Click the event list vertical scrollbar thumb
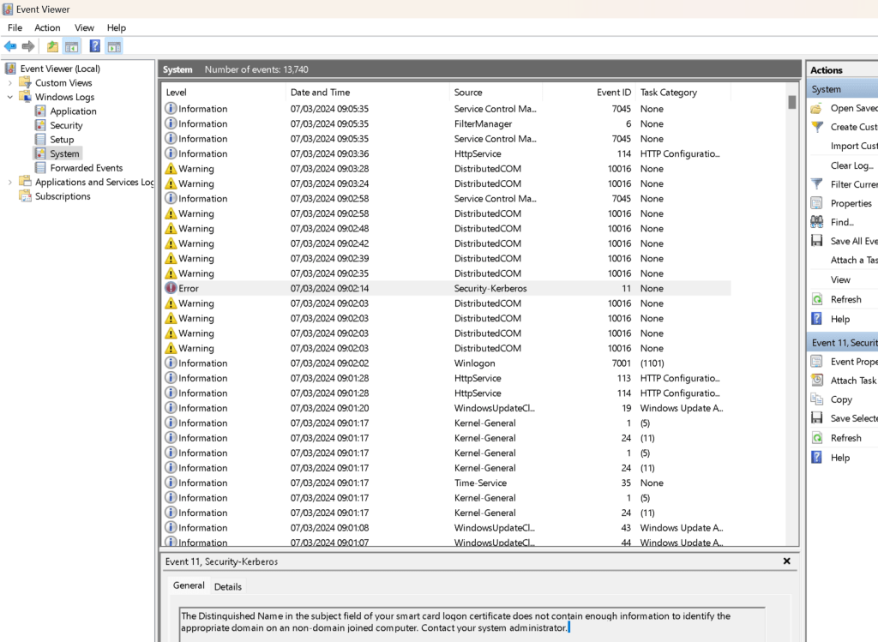Image resolution: width=878 pixels, height=642 pixels. tap(791, 102)
